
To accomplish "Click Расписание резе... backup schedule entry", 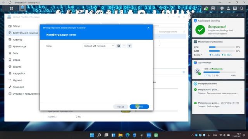I will pos(208,103).
